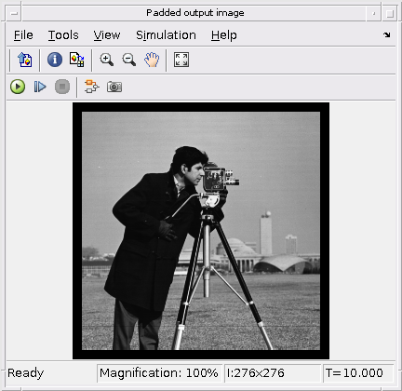
Task: Click the cameraman padded output image
Action: (x=201, y=231)
